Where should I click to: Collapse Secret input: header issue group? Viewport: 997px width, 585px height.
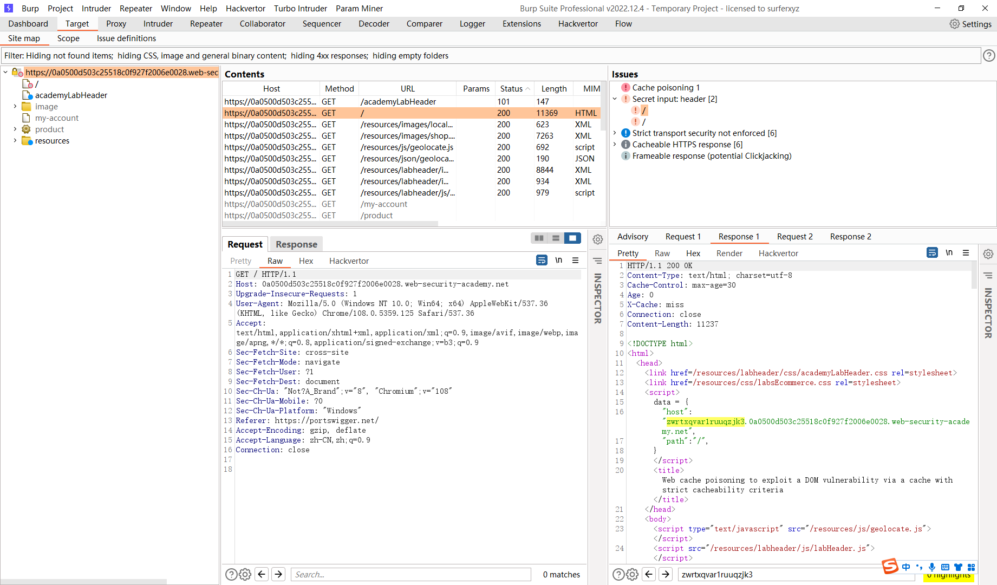[x=615, y=99]
